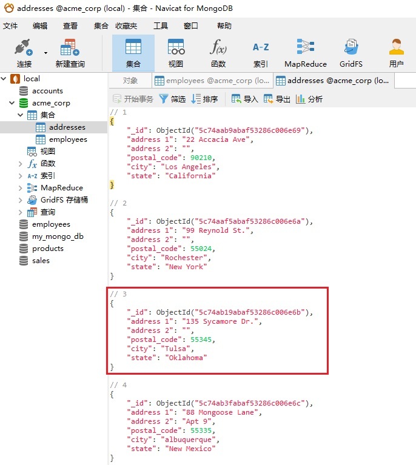Viewport: 416px width, 465px height.
Task: Select the my_mongo_db database
Action: [x=58, y=236]
